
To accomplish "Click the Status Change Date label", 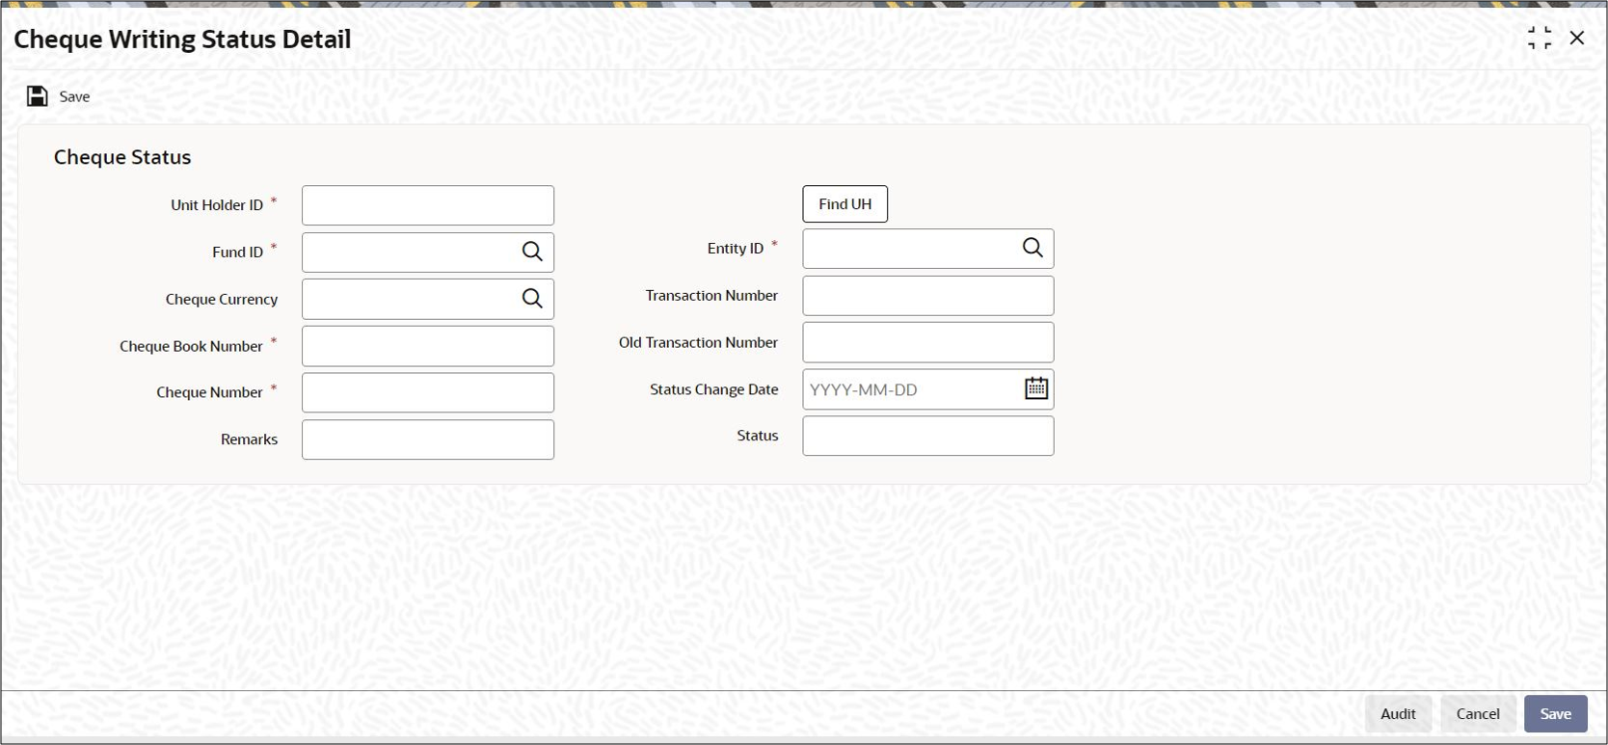I will (x=713, y=389).
